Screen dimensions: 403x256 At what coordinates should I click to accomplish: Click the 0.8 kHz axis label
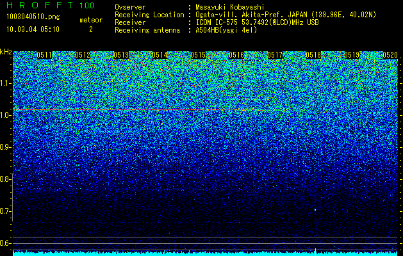[5, 179]
